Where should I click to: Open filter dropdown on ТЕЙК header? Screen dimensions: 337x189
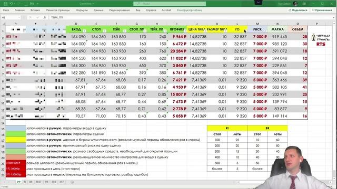click(x=125, y=31)
